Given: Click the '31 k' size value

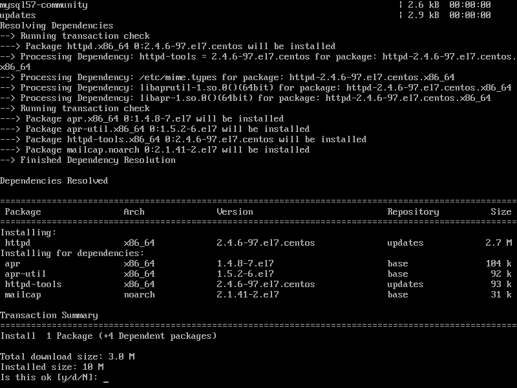Looking at the screenshot, I should click(x=501, y=295).
